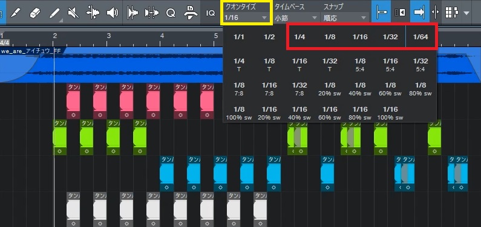Select the Listen speaker tool
Viewport: 481px width, 227px height.
(x=113, y=12)
